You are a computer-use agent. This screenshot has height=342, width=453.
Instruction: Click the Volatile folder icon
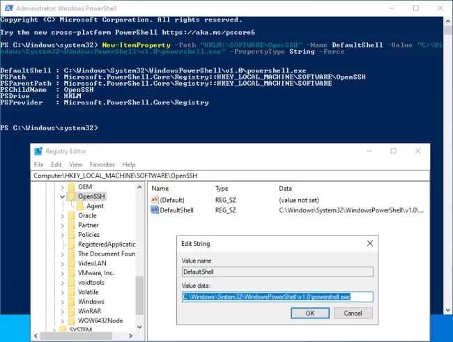click(71, 292)
